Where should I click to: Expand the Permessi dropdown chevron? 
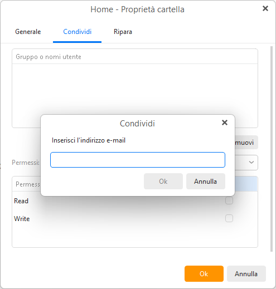[x=251, y=163]
